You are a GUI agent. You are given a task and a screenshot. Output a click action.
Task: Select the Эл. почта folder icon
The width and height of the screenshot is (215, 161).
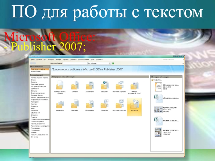(x=134, y=105)
